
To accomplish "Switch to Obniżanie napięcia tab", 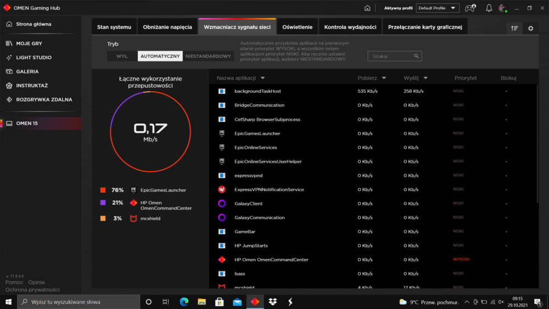I will pyautogui.click(x=167, y=27).
